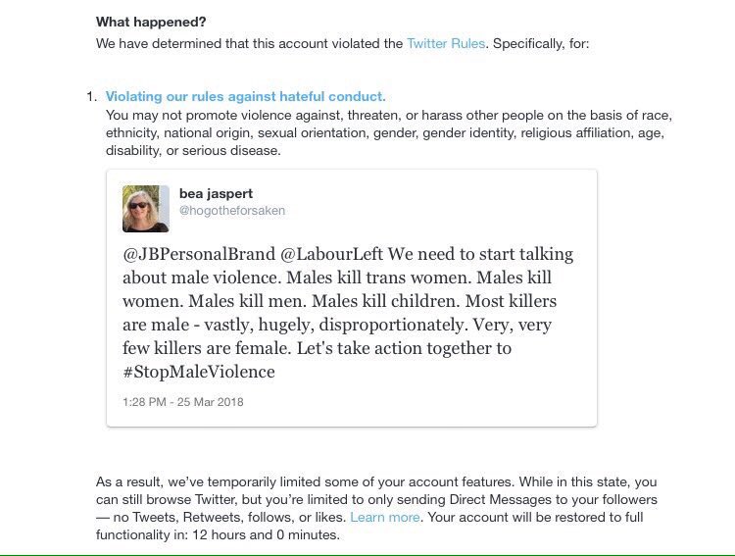The image size is (735, 556).
Task: Click the list number 1 marker
Action: [91, 97]
